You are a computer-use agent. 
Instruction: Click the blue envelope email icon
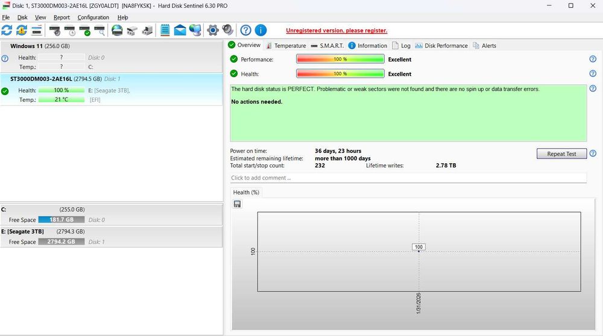click(x=180, y=30)
